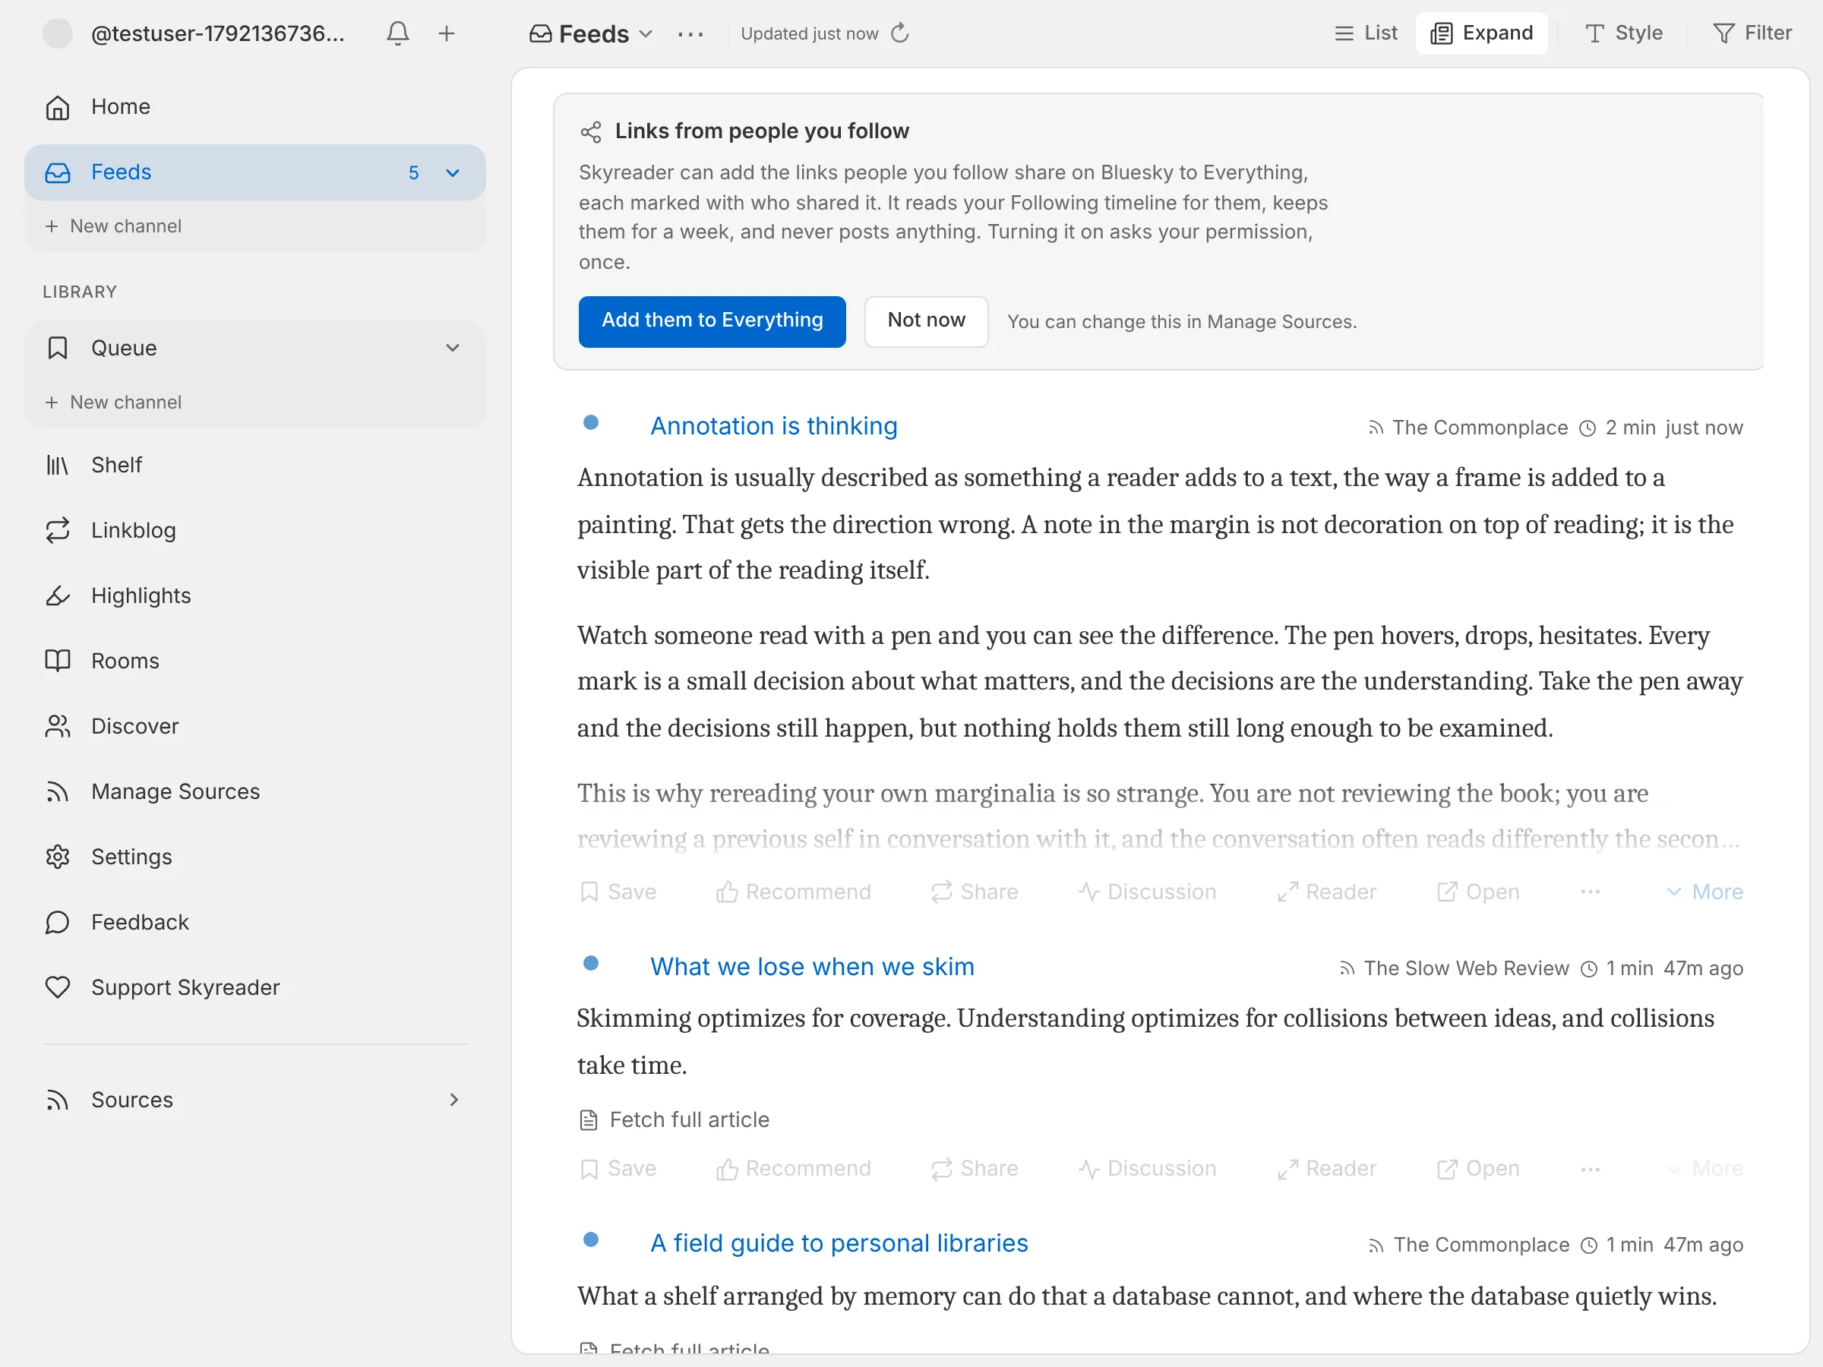Open the three-dot feeds options menu
Image resolution: width=1823 pixels, height=1367 pixels.
tap(690, 33)
